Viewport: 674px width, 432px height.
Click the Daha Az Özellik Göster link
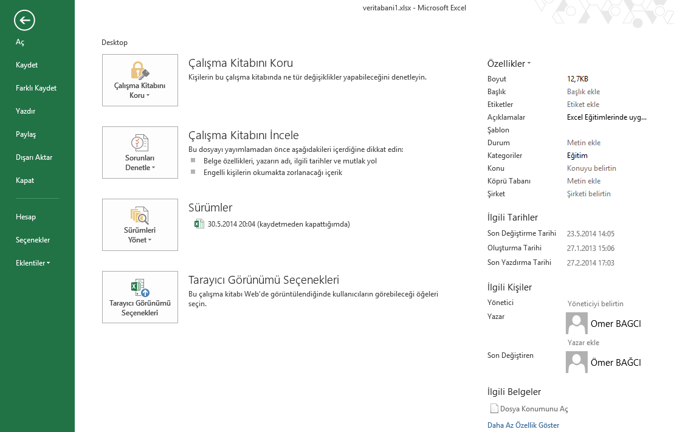click(523, 425)
